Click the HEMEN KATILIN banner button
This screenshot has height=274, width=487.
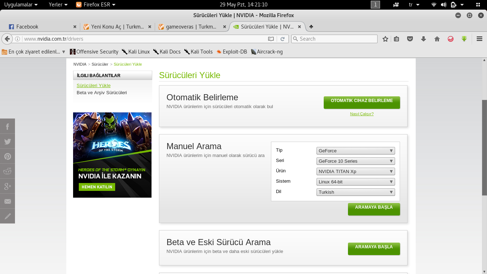pyautogui.click(x=97, y=187)
